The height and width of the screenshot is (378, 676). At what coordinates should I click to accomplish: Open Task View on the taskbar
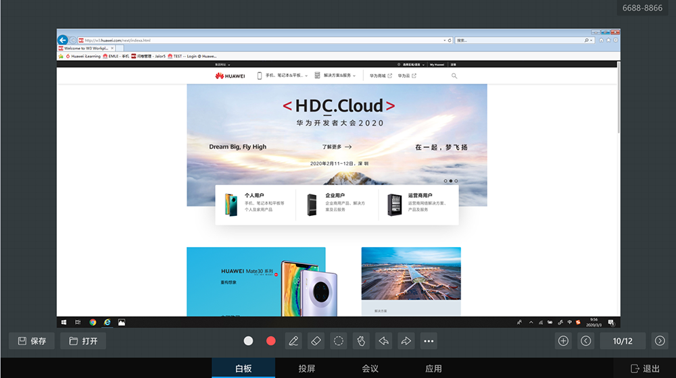click(78, 322)
